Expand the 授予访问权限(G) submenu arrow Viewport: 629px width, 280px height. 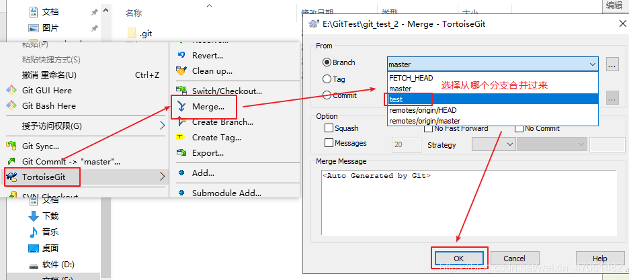pyautogui.click(x=162, y=126)
